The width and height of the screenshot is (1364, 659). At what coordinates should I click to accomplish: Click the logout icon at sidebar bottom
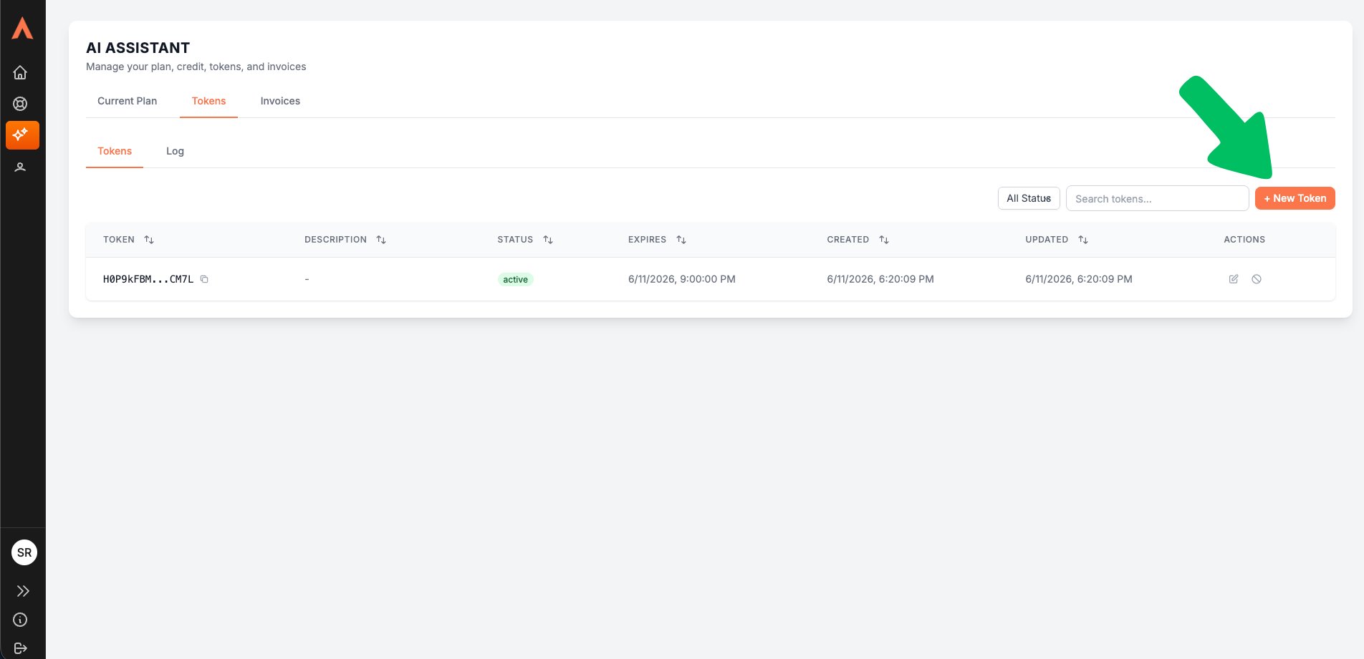point(20,648)
